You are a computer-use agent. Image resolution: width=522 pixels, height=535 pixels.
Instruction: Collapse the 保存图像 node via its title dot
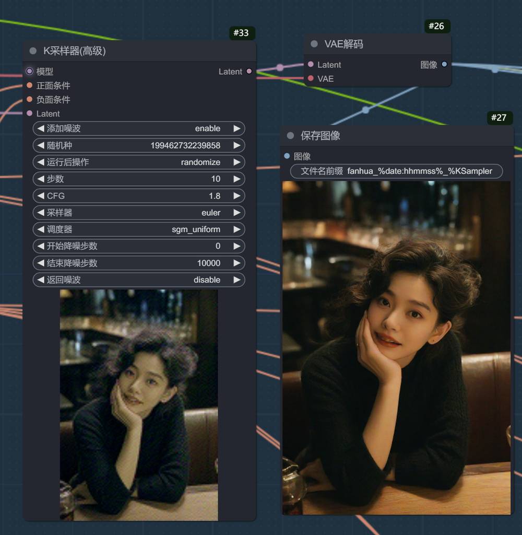290,136
